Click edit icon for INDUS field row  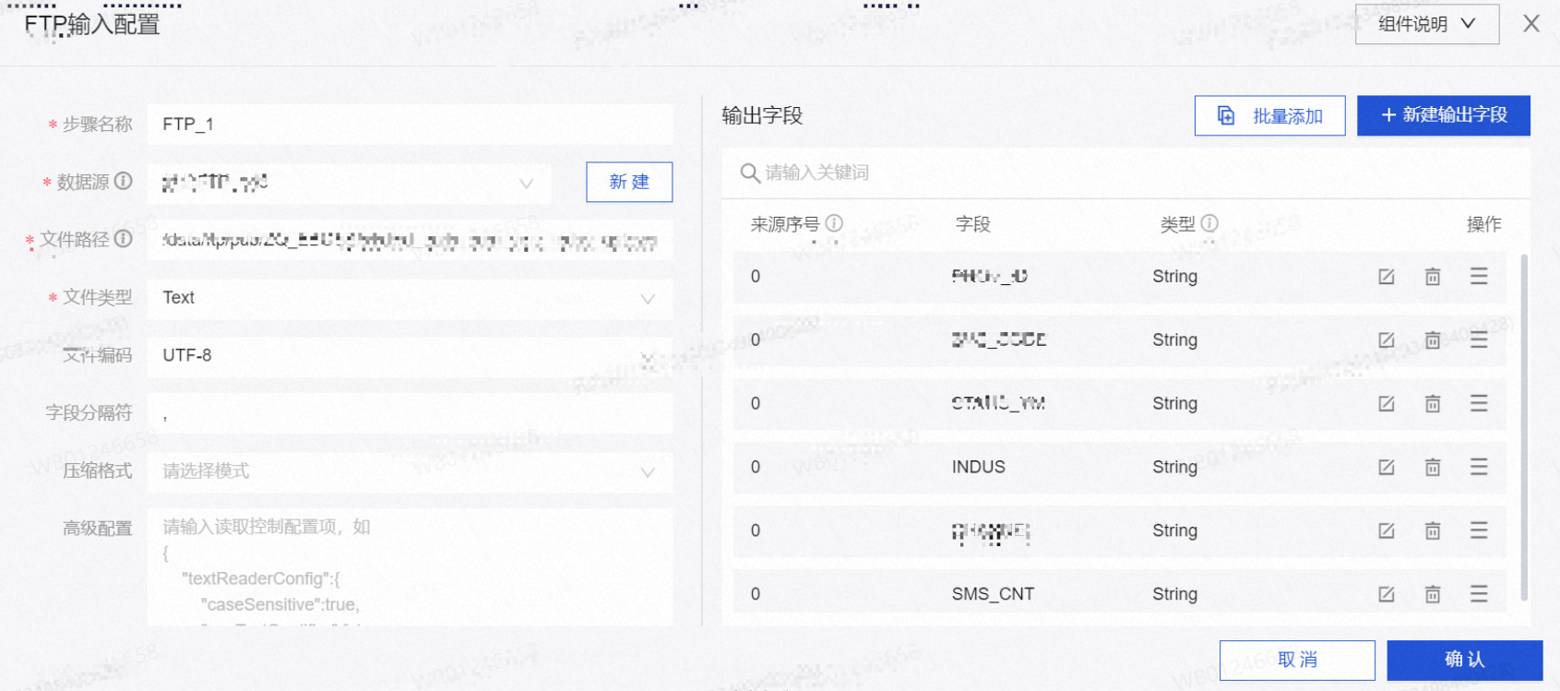coord(1386,467)
